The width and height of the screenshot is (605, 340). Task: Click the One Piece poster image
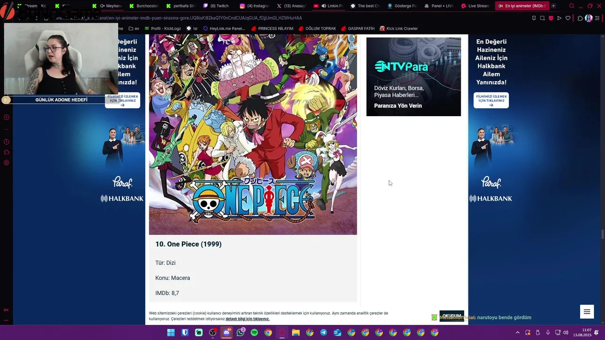click(253, 135)
